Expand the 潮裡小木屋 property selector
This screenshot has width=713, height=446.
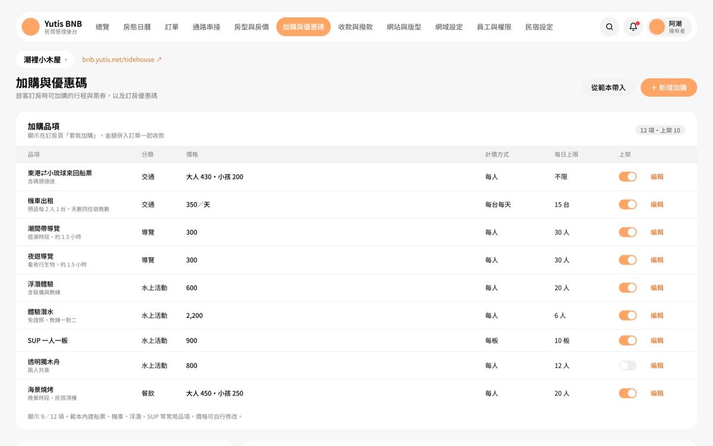click(x=45, y=60)
